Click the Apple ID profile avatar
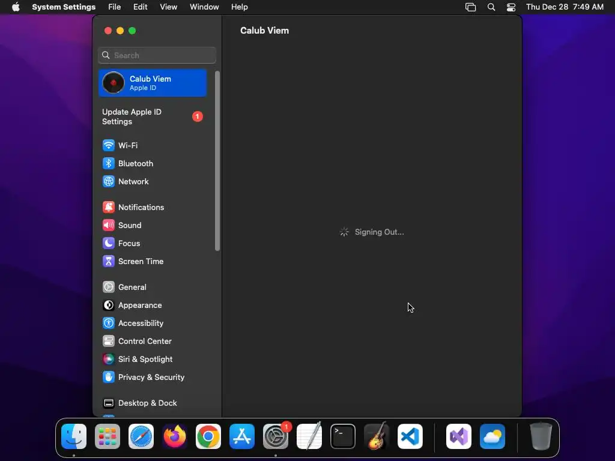This screenshot has width=615, height=461. [x=114, y=83]
